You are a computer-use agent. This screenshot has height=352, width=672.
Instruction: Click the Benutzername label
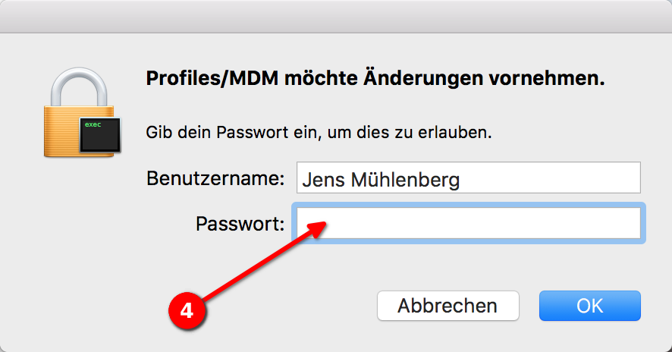click(215, 179)
